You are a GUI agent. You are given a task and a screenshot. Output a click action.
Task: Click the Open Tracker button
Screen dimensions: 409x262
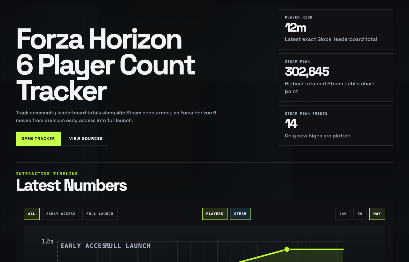click(x=38, y=139)
